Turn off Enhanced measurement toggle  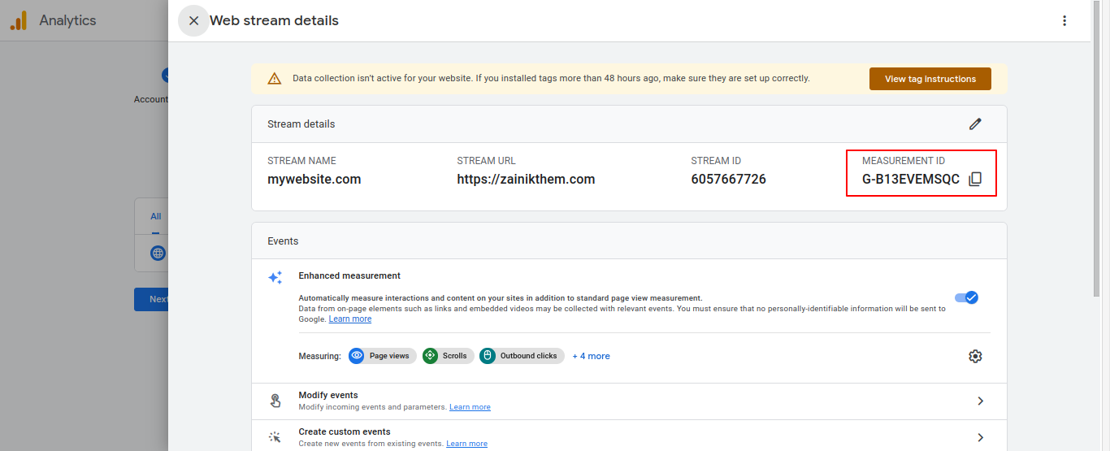[966, 297]
